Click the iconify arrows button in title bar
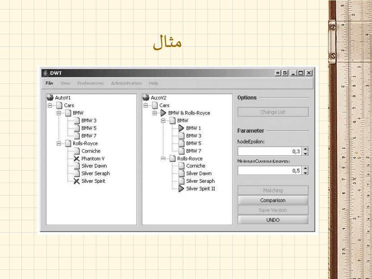Image resolution: width=372 pixels, height=279 pixels. point(278,73)
